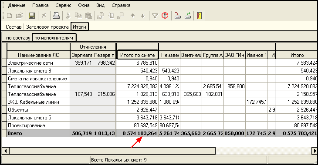Select the Локальная смета 8 row name
Viewport: 318px width, 165px height.
(x=30, y=71)
